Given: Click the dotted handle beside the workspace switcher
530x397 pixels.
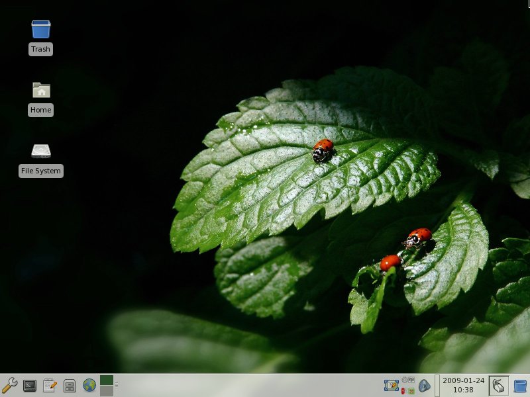Looking at the screenshot, I should [x=117, y=385].
